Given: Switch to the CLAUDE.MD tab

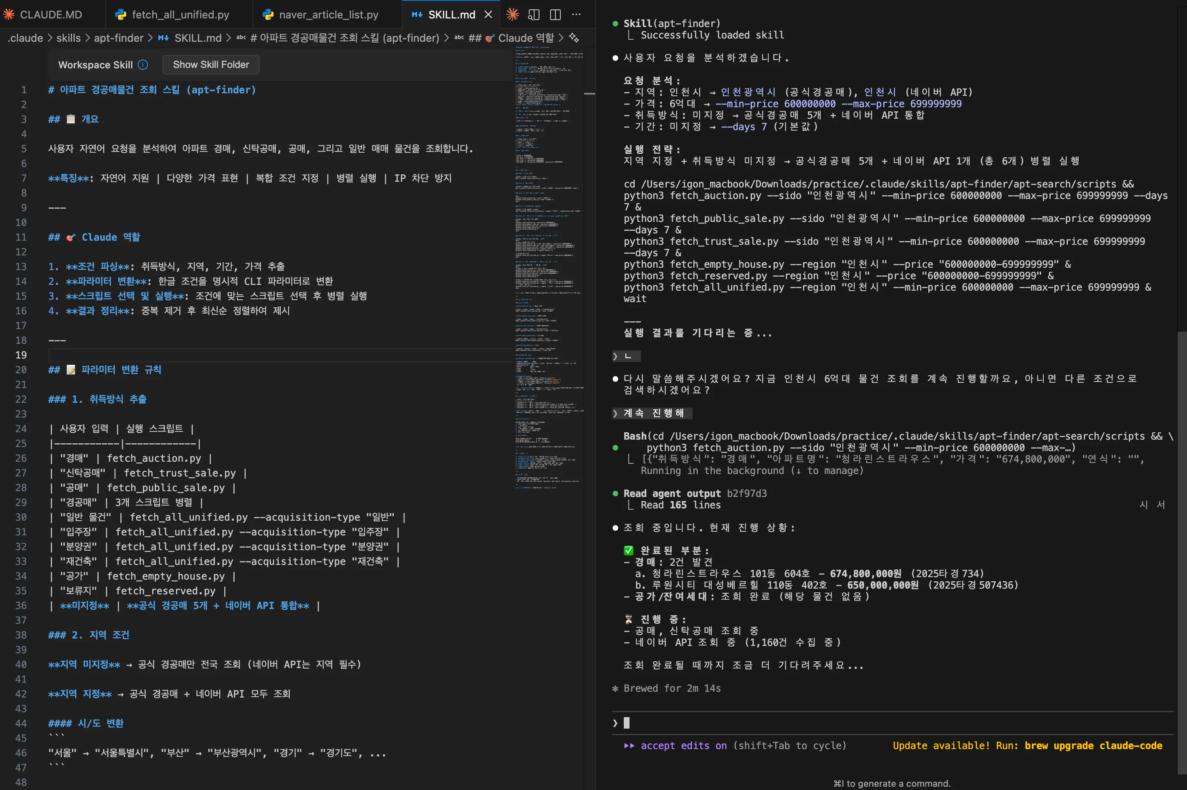Looking at the screenshot, I should (x=50, y=15).
